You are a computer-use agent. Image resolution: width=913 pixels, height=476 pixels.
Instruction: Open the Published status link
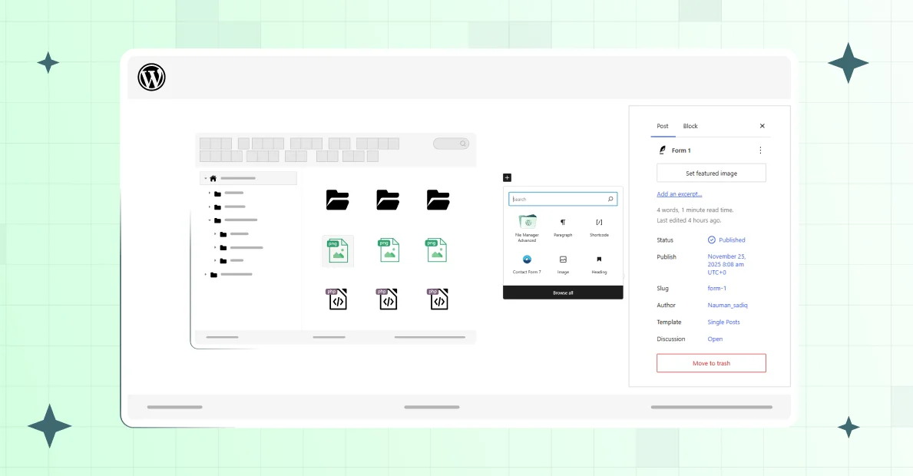pyautogui.click(x=731, y=240)
